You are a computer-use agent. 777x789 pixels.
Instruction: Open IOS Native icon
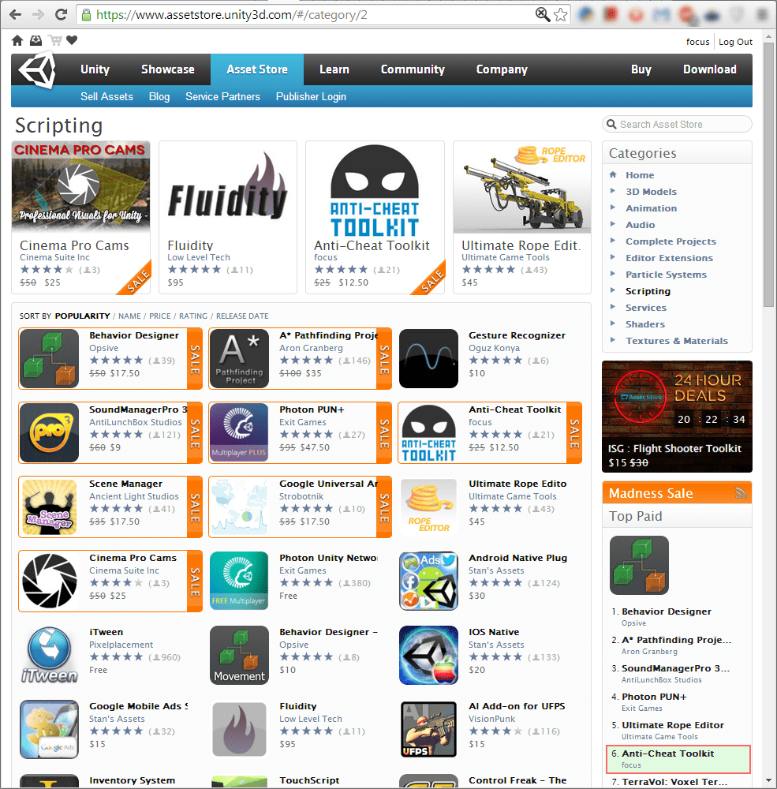[x=429, y=655]
